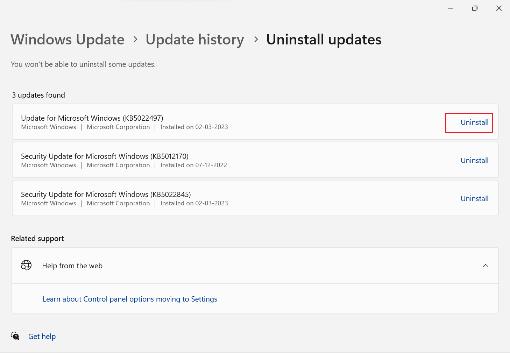This screenshot has width=510, height=353.
Task: Open Update history breadcrumb
Action: click(x=195, y=40)
